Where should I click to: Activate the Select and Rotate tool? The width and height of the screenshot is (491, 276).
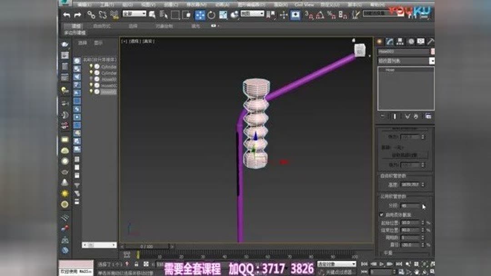tap(212, 14)
